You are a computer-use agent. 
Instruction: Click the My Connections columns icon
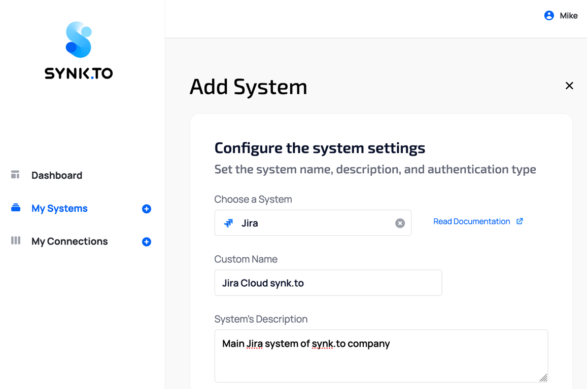click(16, 240)
